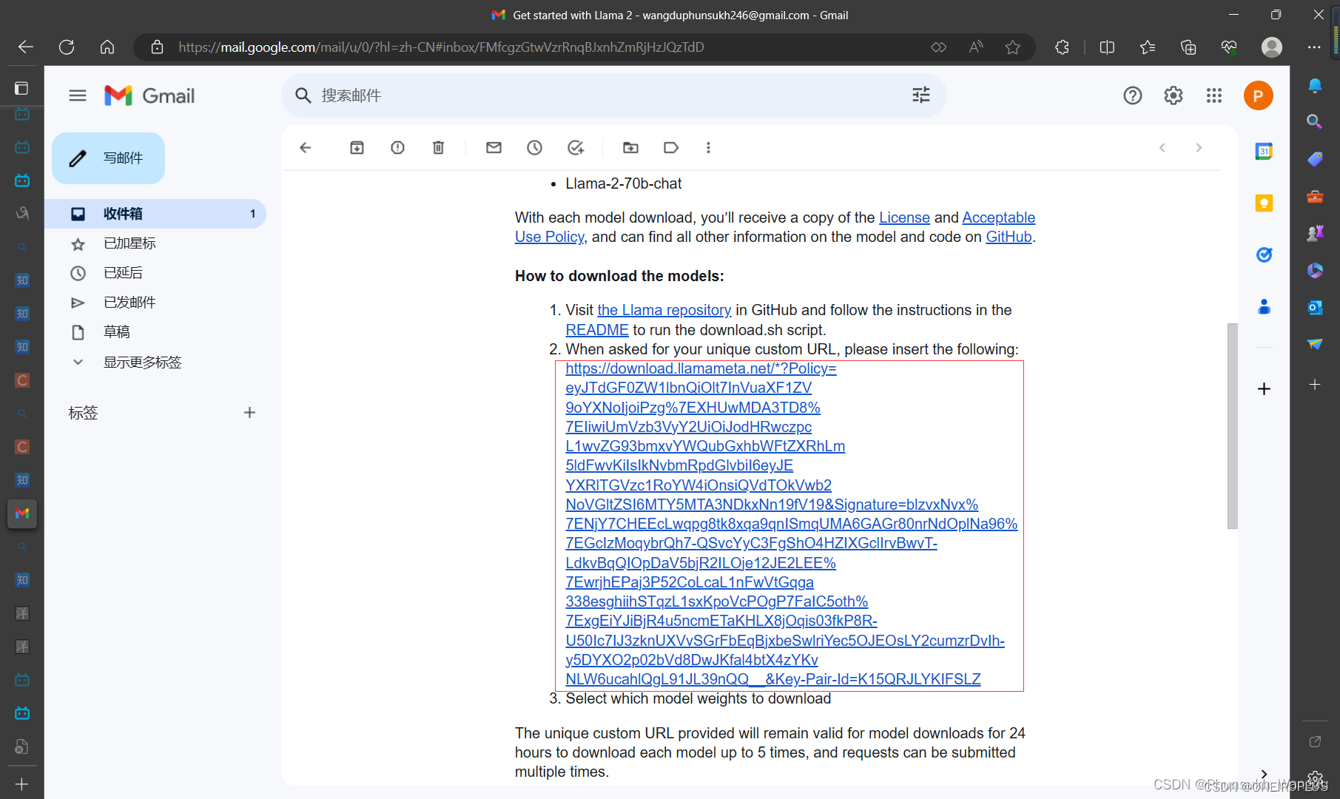Screen dimensions: 1340x799
Task: Add email to Tasks icon
Action: 576,148
